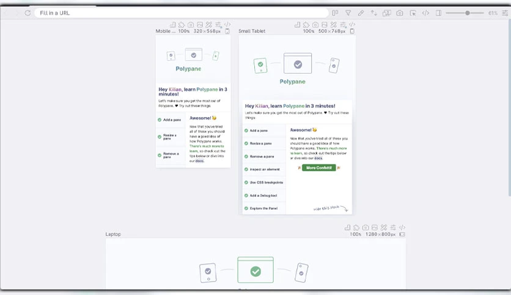Image resolution: width=511 pixels, height=295 pixels.
Task: Select the live CSS pencil icon
Action: point(361,13)
